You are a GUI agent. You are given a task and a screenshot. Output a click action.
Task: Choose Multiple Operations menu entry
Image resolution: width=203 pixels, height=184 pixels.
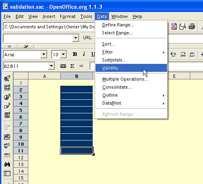131,79
